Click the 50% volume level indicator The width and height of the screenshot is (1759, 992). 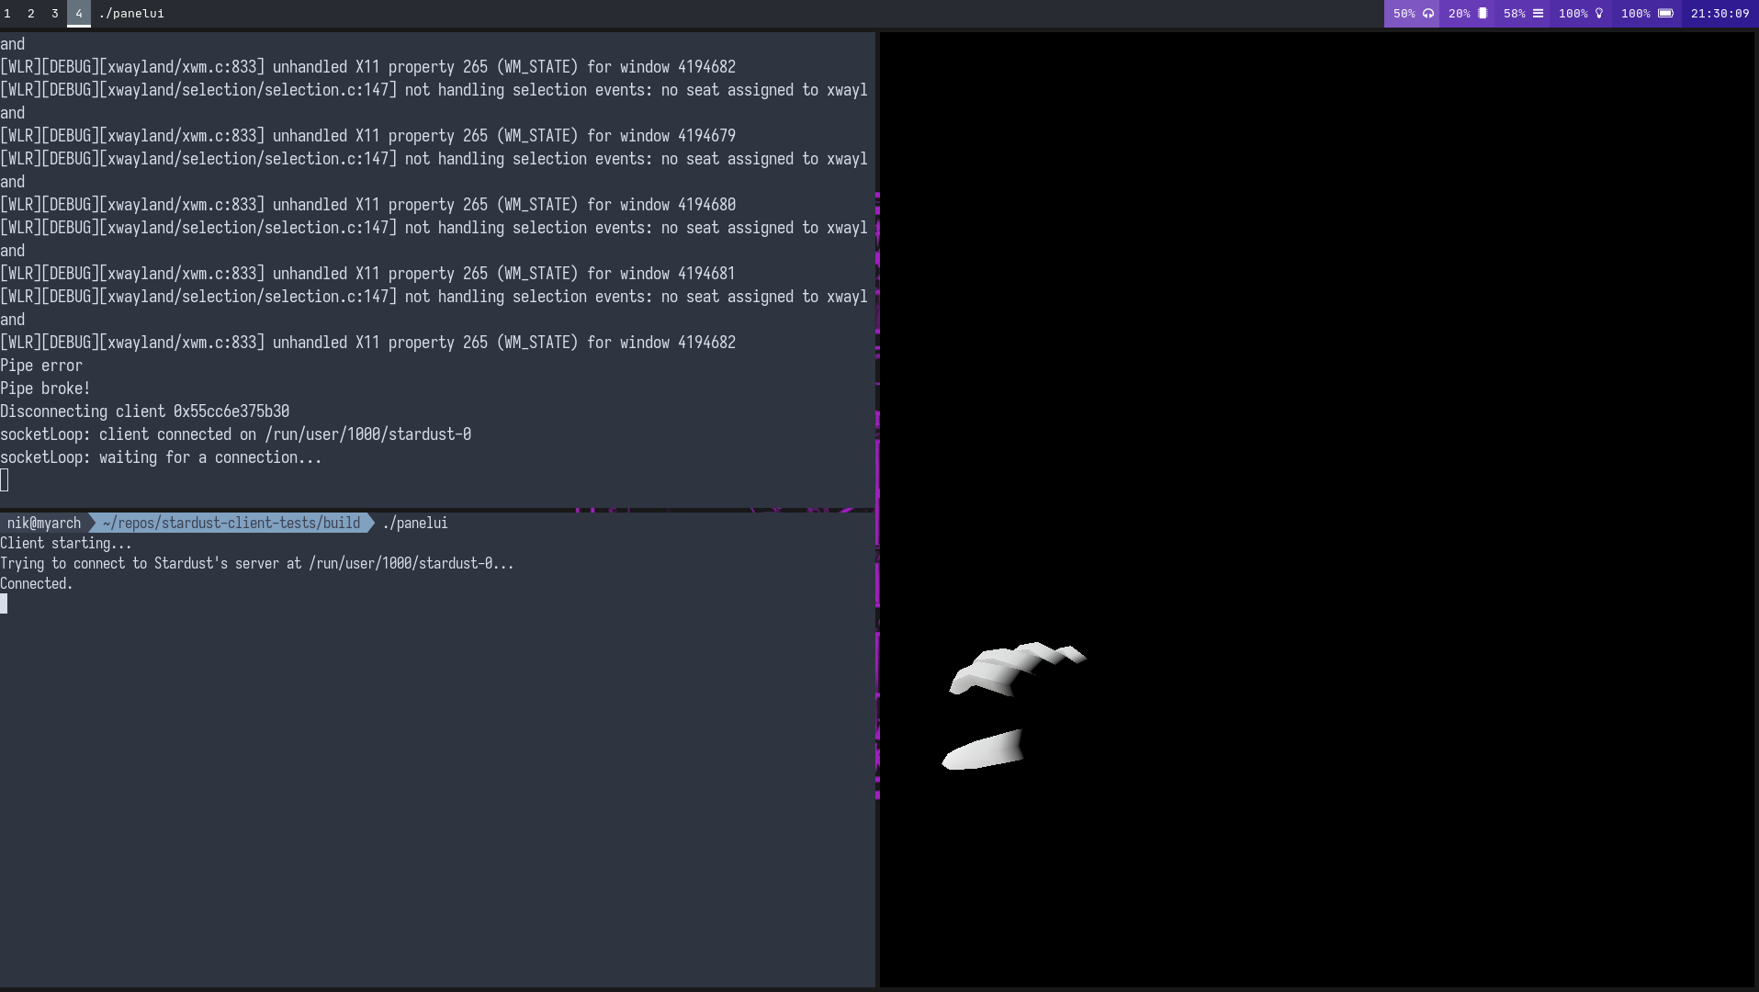coord(1404,14)
